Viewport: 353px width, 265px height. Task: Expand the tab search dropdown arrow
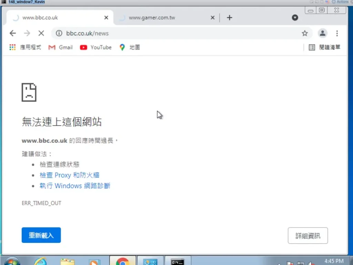point(295,18)
